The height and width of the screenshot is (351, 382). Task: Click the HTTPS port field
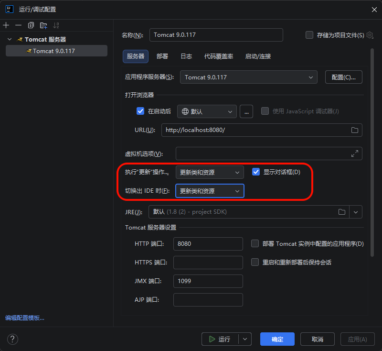coord(208,263)
